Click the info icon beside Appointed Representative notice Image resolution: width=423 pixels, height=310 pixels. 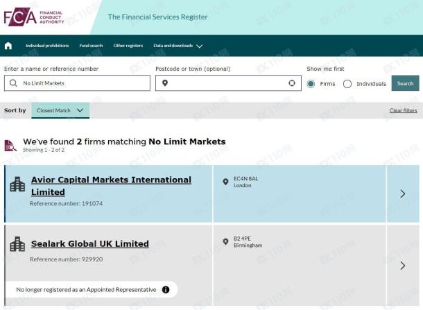[x=166, y=289]
